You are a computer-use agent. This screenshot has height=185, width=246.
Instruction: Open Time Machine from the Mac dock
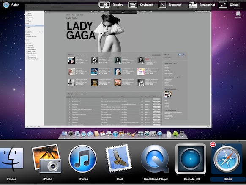147,134
